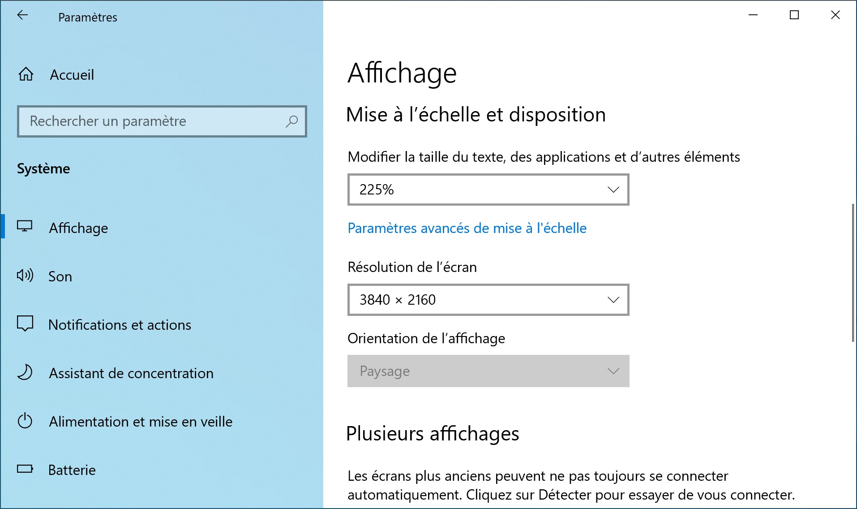857x509 pixels.
Task: Open the Paysage orientation dropdown
Action: [x=488, y=371]
